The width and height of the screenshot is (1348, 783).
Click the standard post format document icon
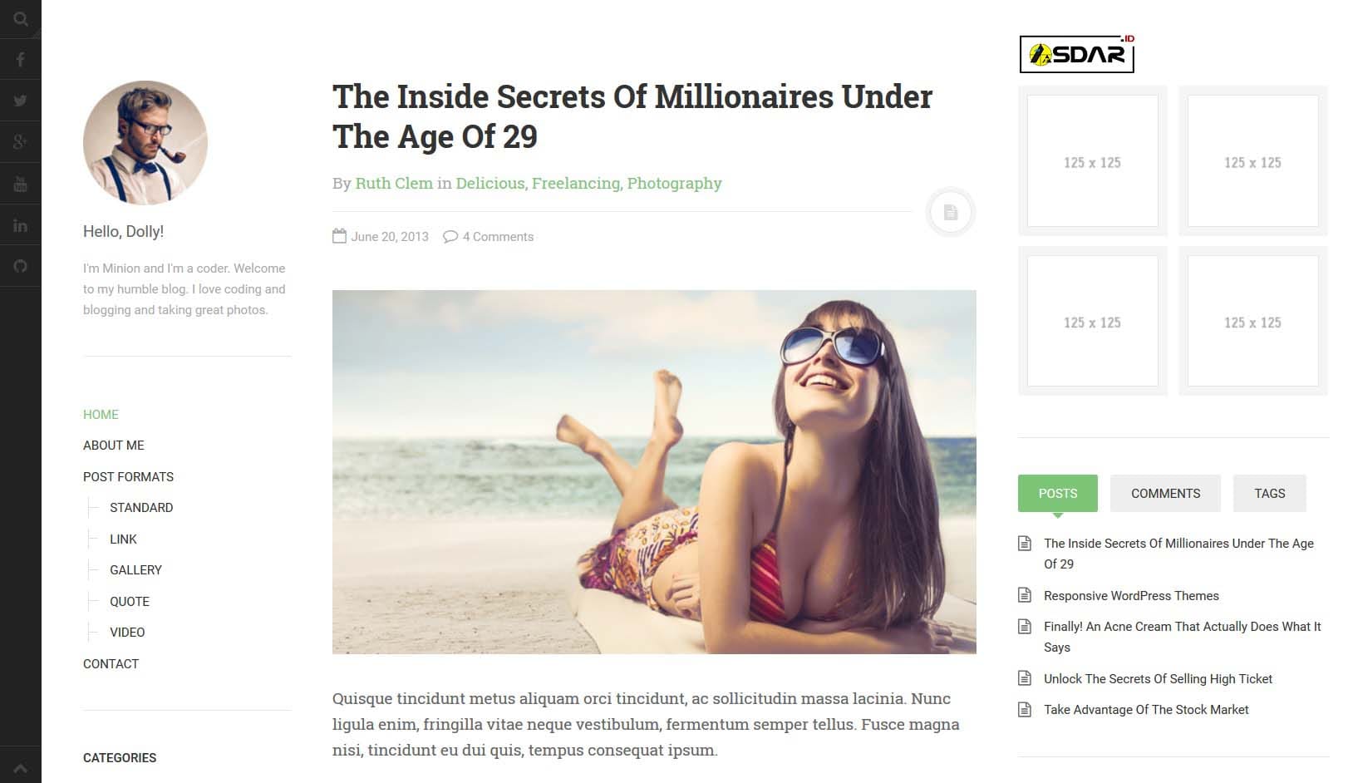(950, 213)
